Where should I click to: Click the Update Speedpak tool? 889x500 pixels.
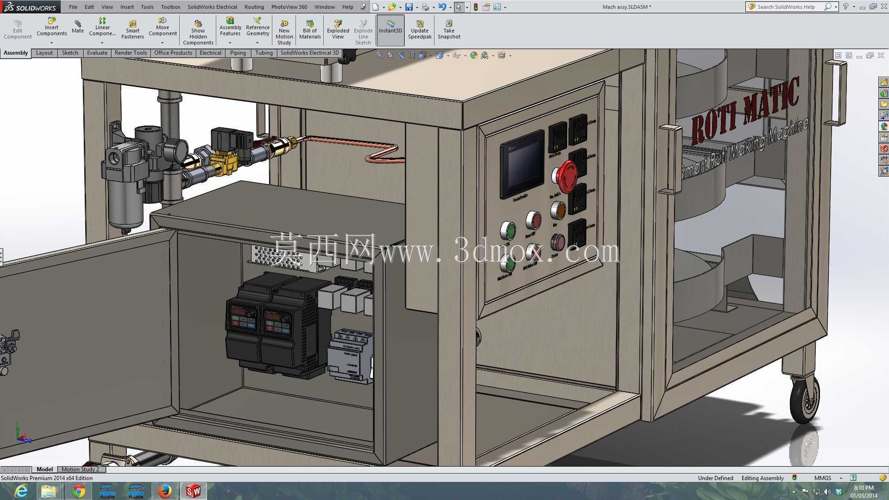tap(420, 30)
